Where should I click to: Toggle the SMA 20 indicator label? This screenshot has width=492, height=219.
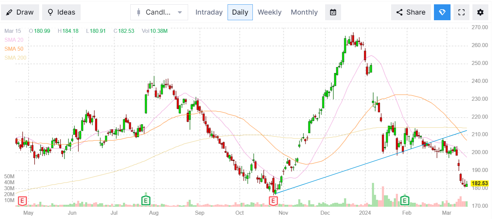[14, 40]
